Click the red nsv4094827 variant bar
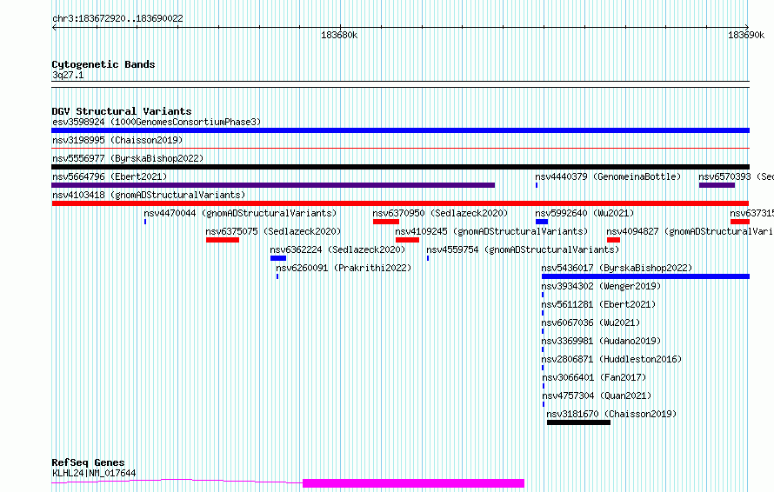 tap(614, 240)
